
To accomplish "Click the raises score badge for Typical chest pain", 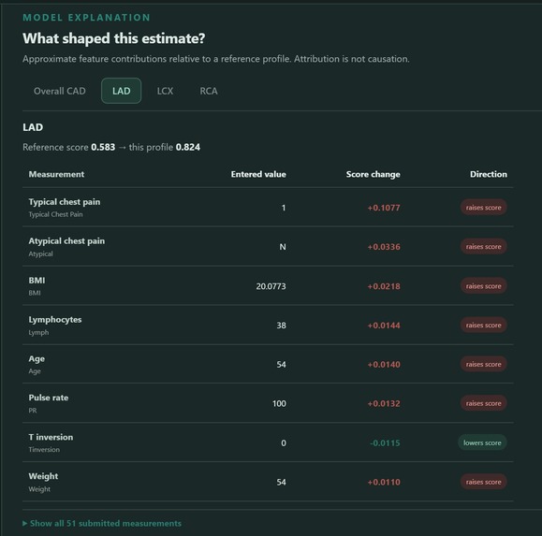I will coord(483,208).
